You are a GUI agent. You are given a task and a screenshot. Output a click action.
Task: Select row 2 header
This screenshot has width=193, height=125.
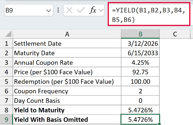pyautogui.click(x=6, y=53)
